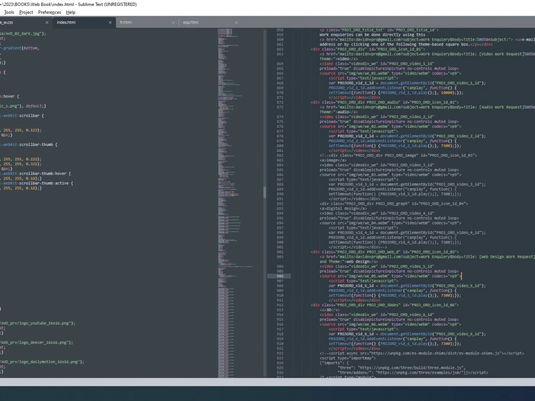Viewport: 535px width, 401px height.
Task: Close the e_w.css tab
Action: point(47,22)
